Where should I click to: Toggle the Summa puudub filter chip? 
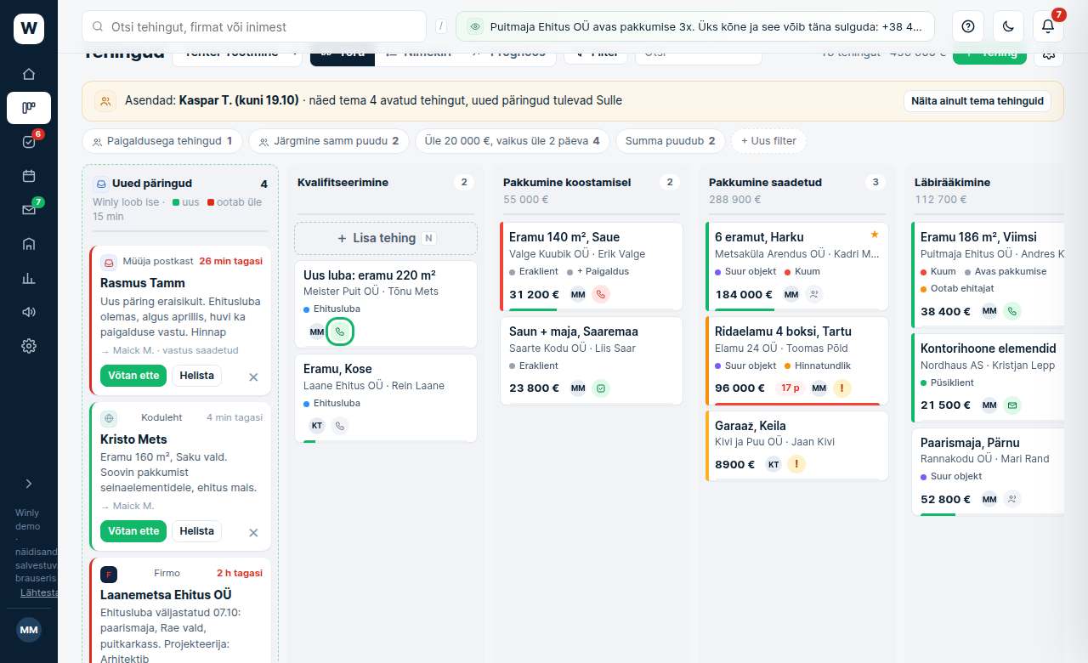[671, 141]
